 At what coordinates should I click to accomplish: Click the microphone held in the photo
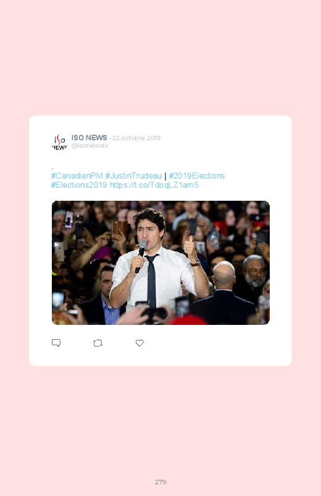point(141,256)
